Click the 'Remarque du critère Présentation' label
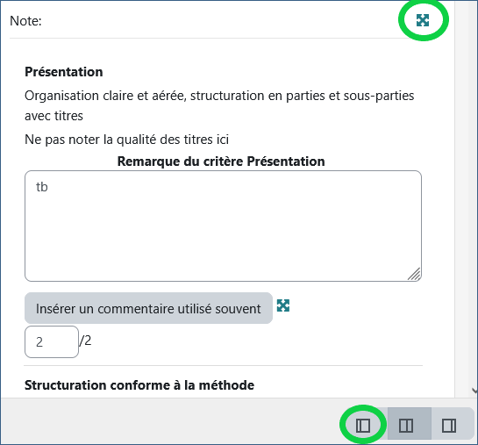Screen dimensions: 478x445 [221, 161]
